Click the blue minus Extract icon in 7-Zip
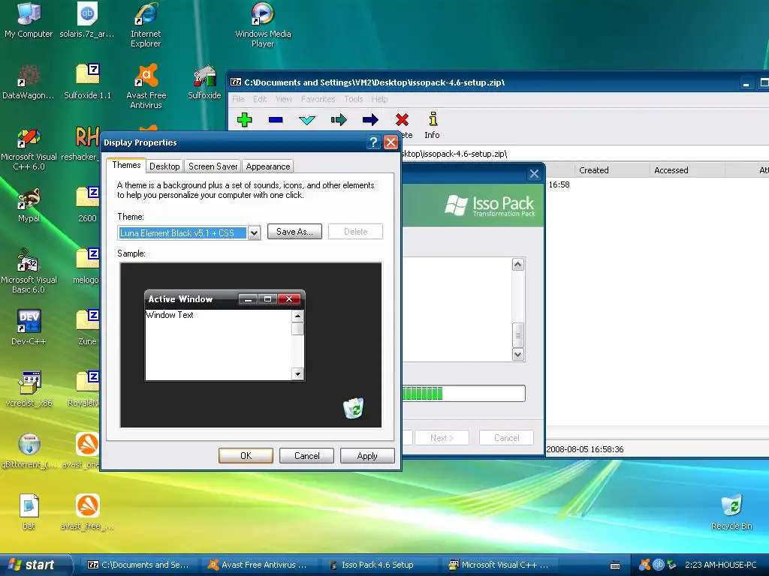Image resolution: width=769 pixels, height=576 pixels. click(x=276, y=119)
